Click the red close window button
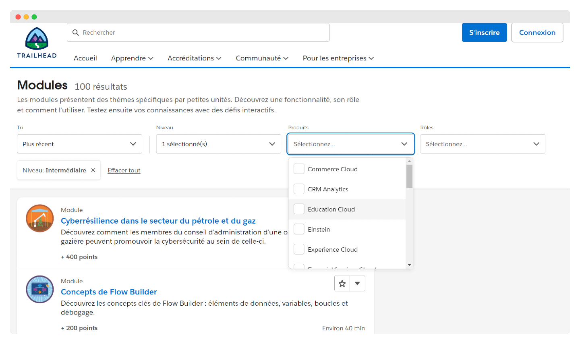 18,17
